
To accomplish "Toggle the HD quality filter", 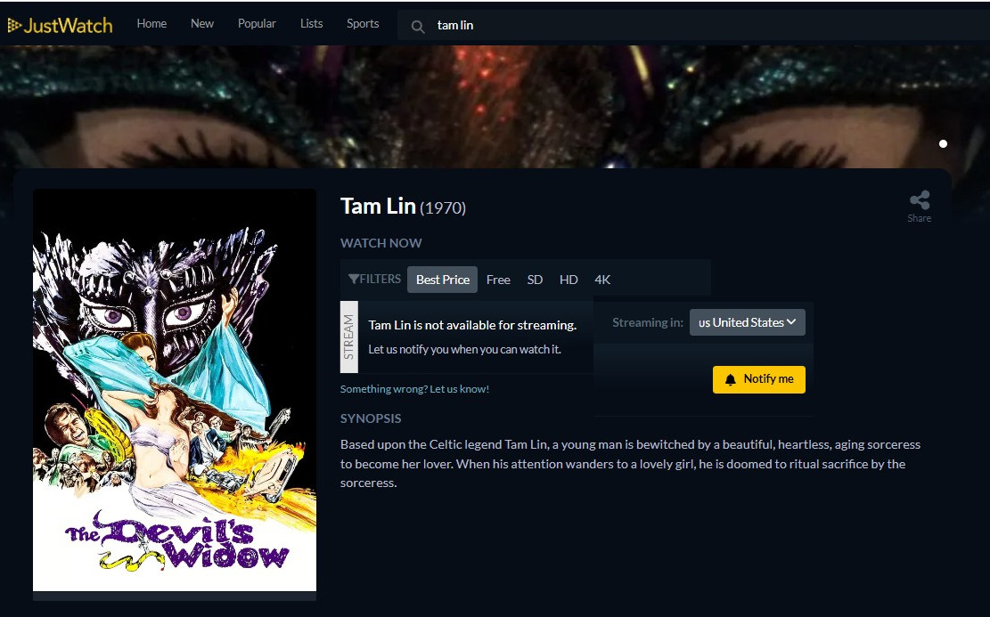I will [x=569, y=280].
